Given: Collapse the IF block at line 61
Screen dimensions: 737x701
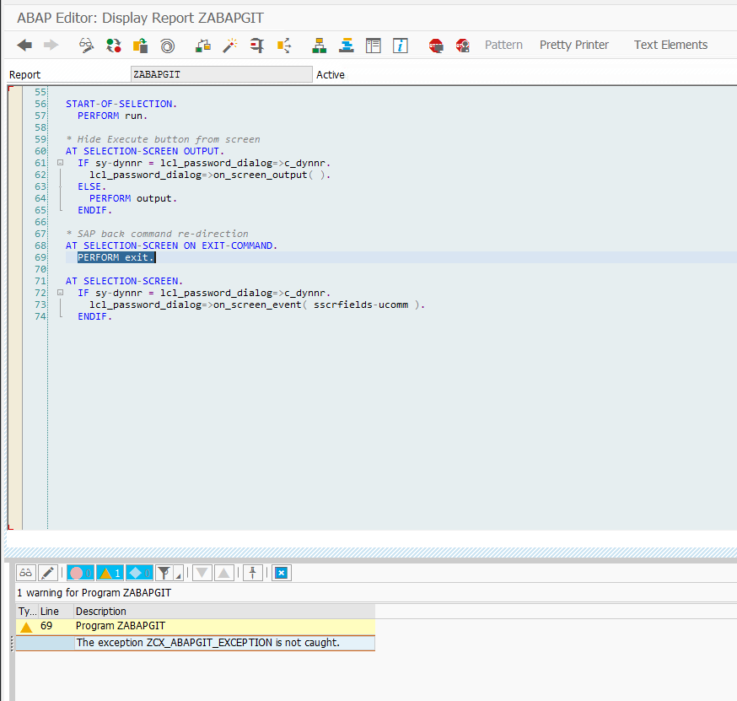Looking at the screenshot, I should pyautogui.click(x=60, y=163).
